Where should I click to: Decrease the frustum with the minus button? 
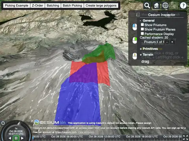167,42
